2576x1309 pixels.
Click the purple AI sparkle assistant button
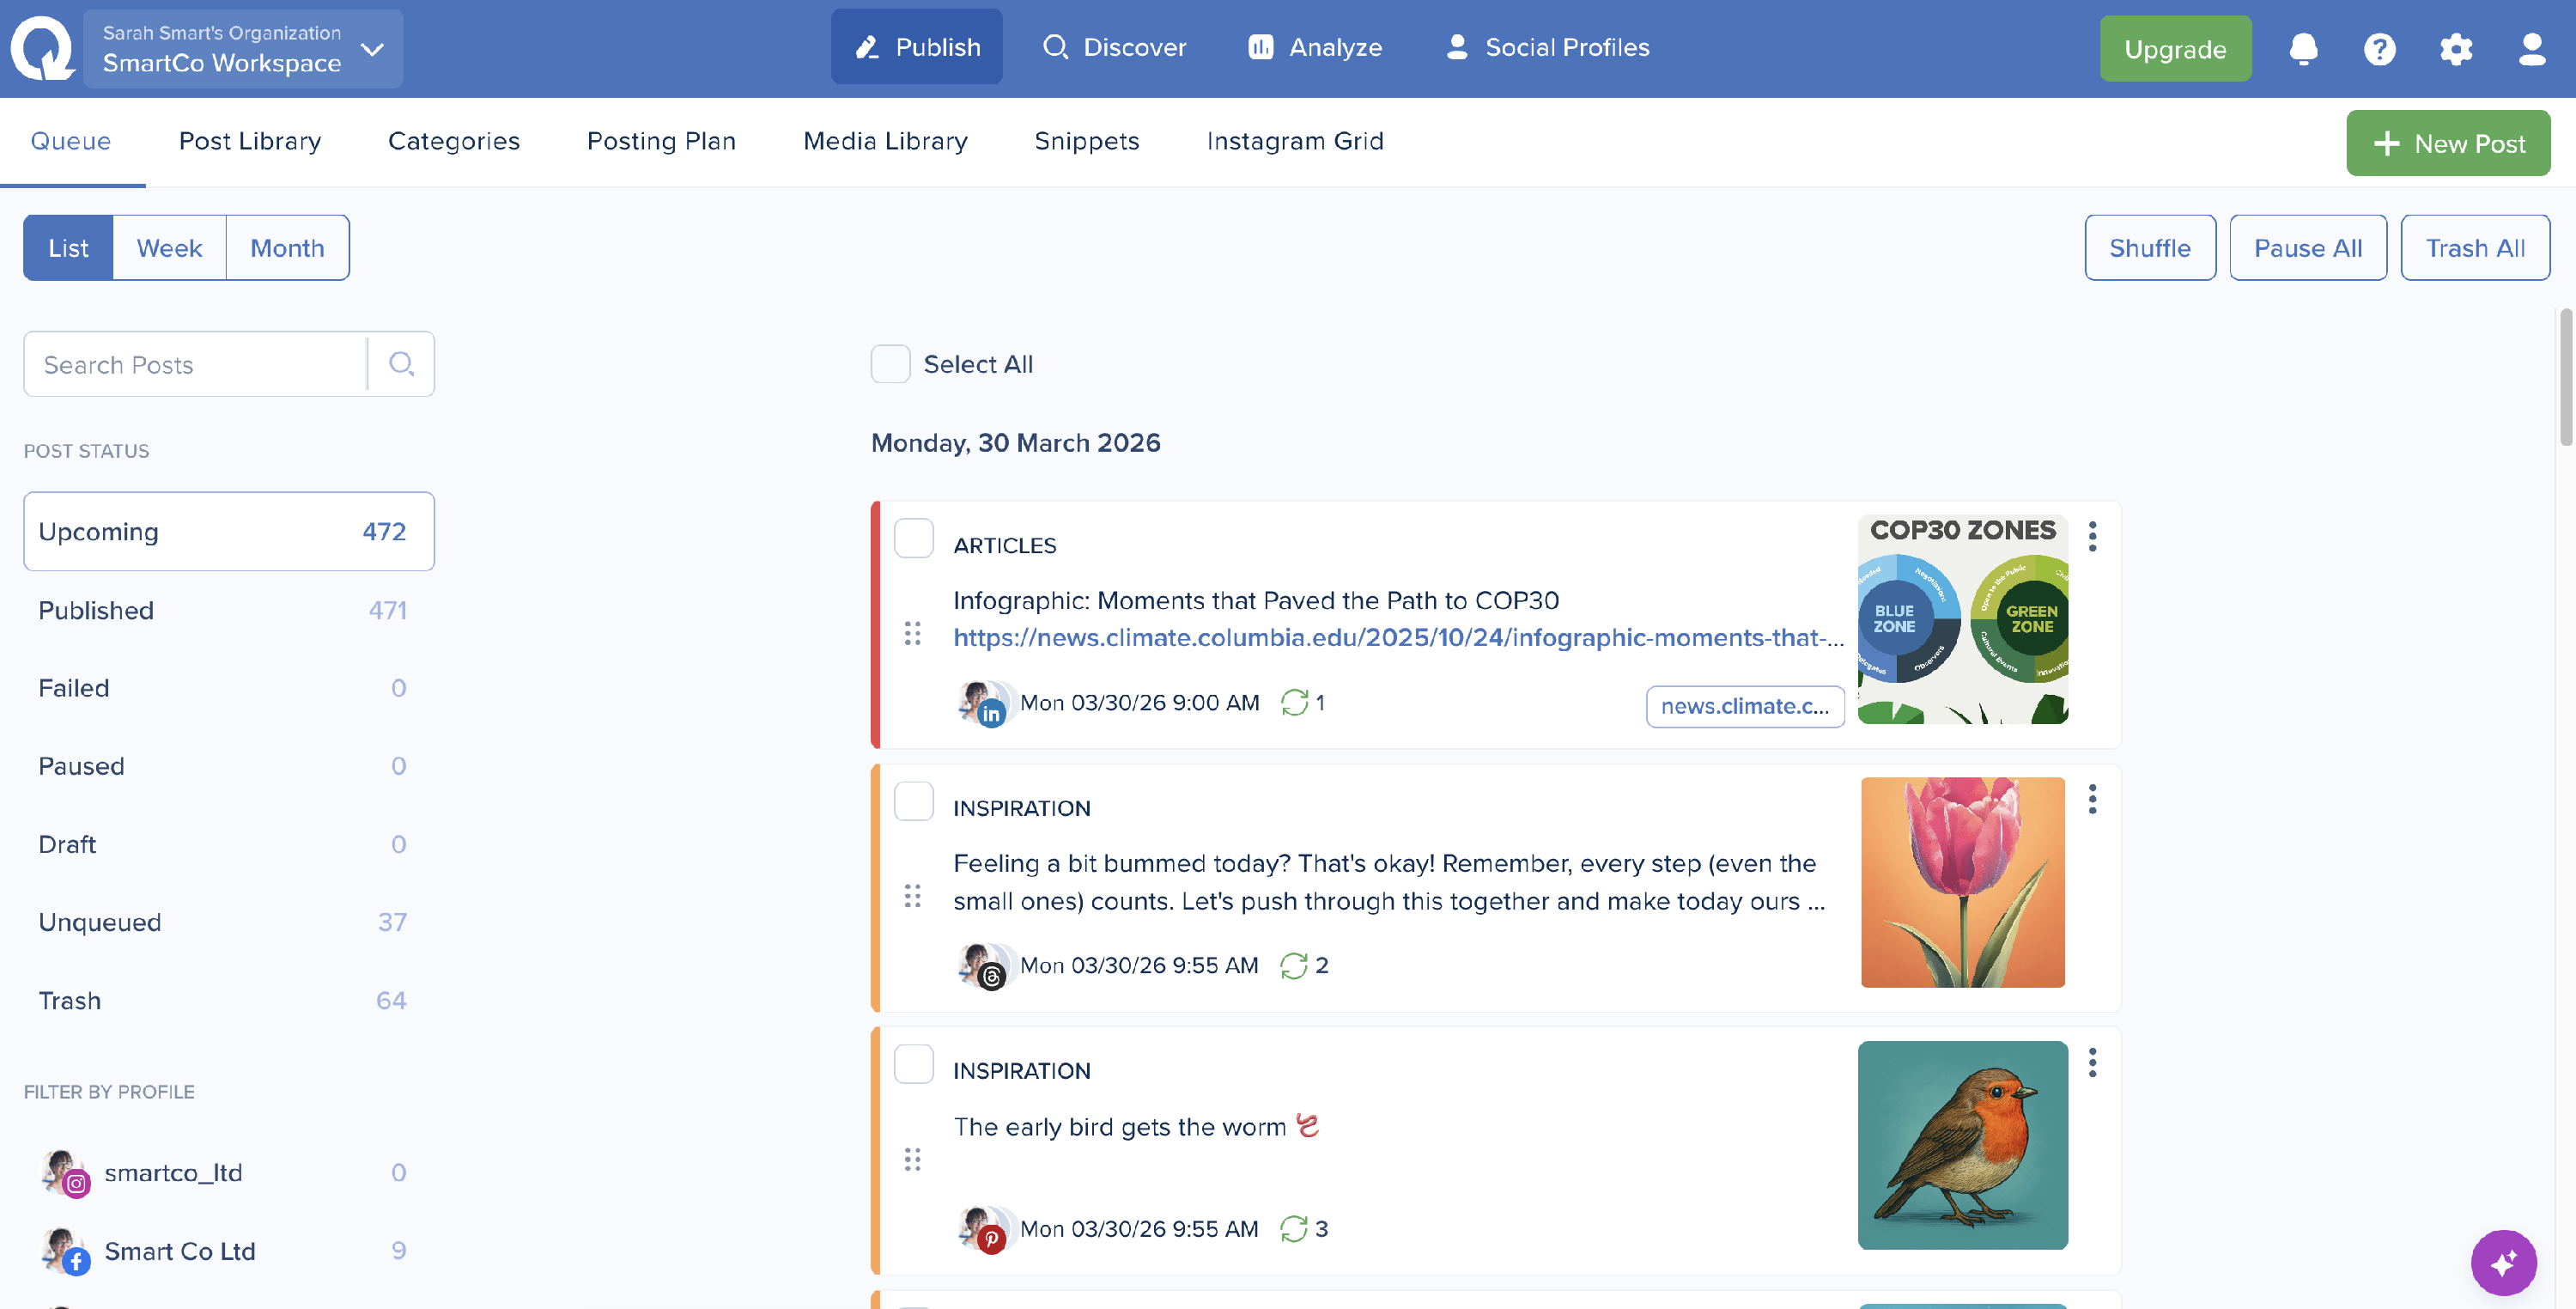pos(2503,1262)
